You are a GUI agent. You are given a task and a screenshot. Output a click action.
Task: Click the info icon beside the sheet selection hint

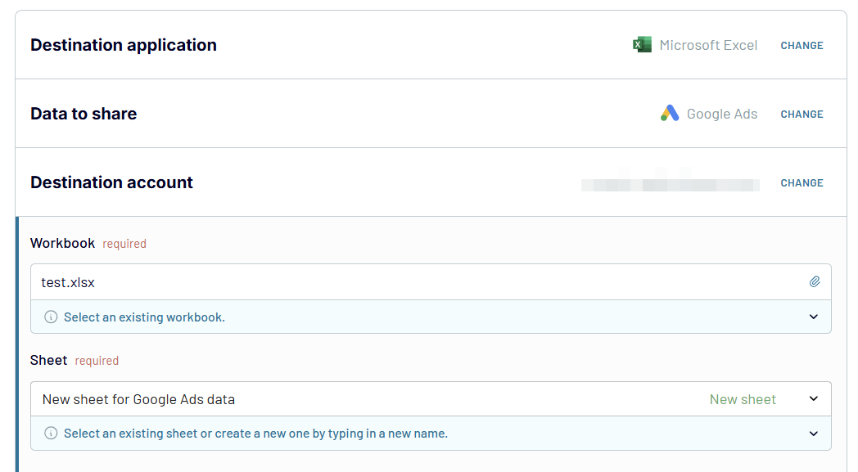point(51,434)
